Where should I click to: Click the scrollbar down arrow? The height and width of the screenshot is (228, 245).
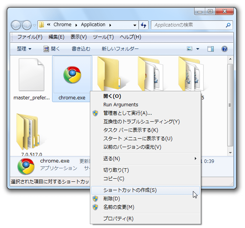click(230, 153)
